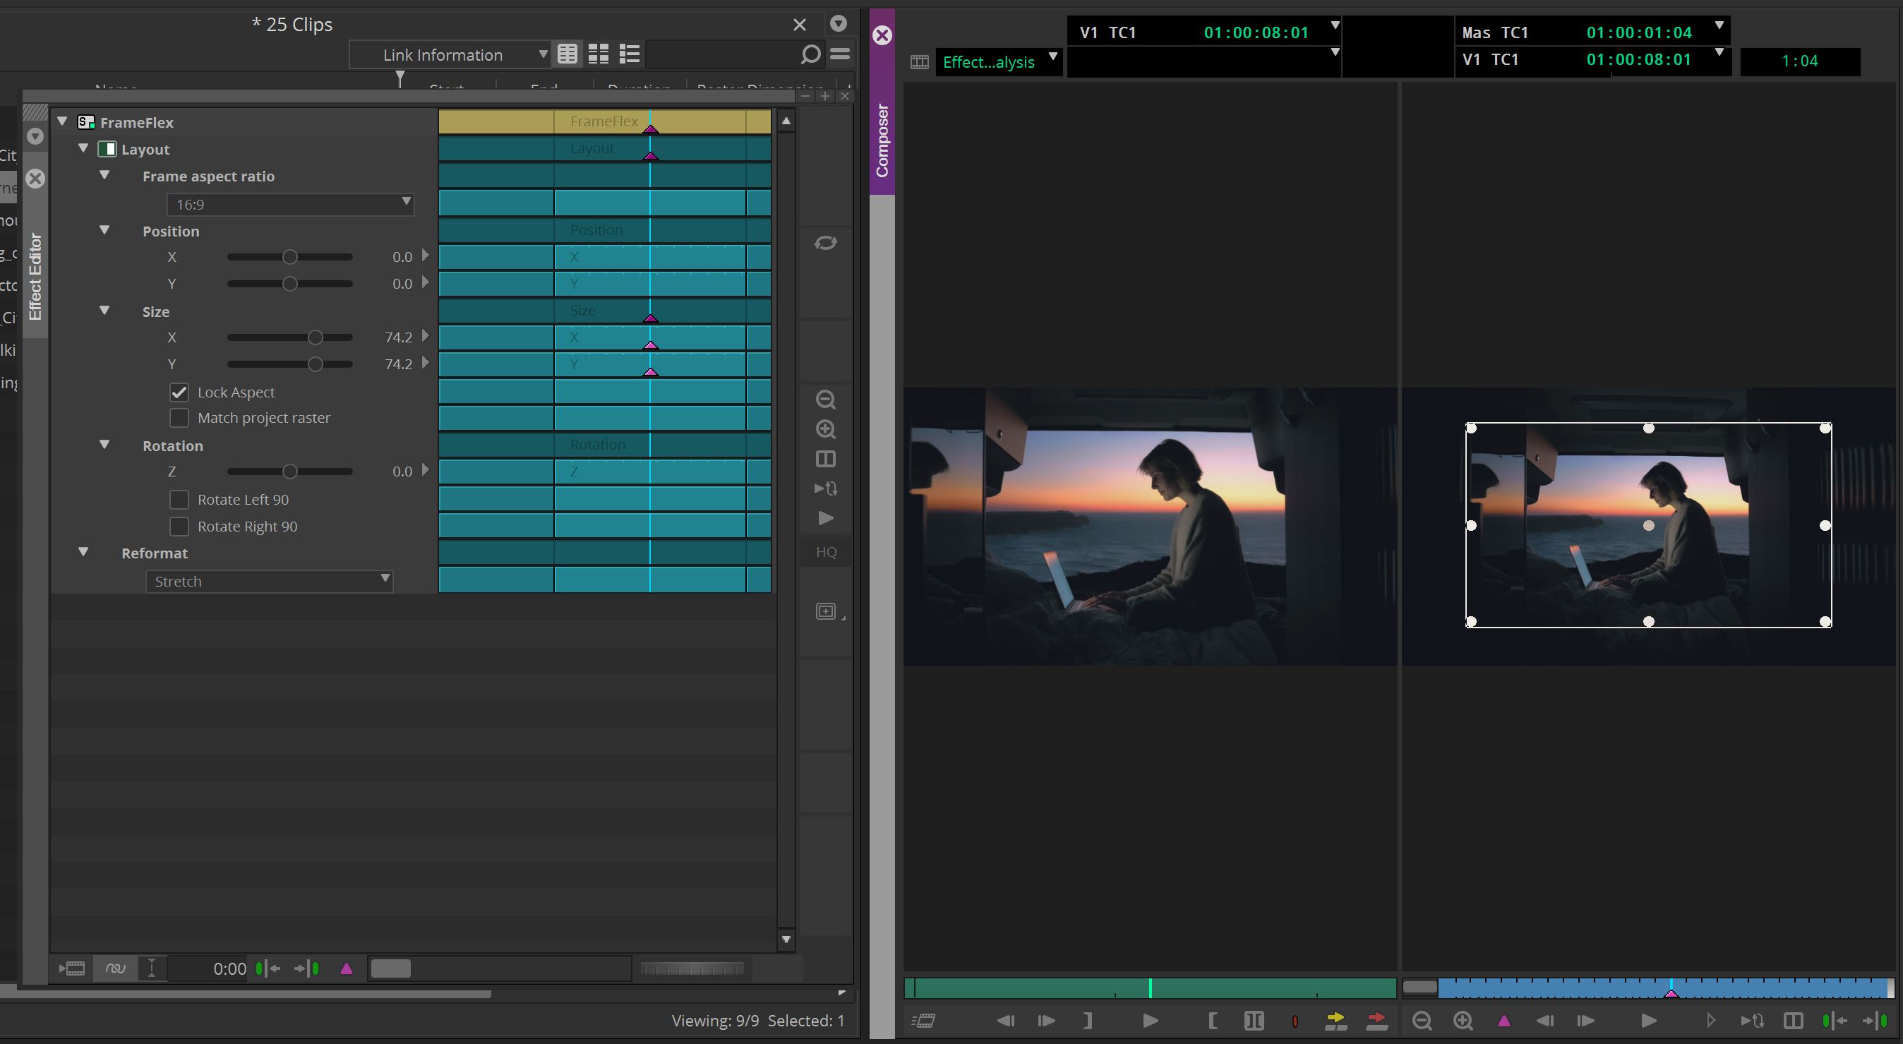Screen dimensions: 1903x1044
Task: Open the bin hamburger menu
Action: tap(840, 54)
